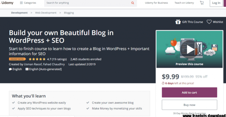Click the 2,465 students enrolled text
The height and width of the screenshot is (117, 226).
point(86,59)
